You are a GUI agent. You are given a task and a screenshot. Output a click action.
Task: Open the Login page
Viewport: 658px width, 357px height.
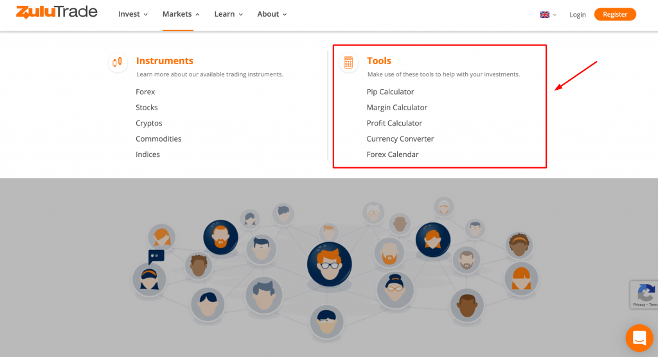click(x=578, y=15)
